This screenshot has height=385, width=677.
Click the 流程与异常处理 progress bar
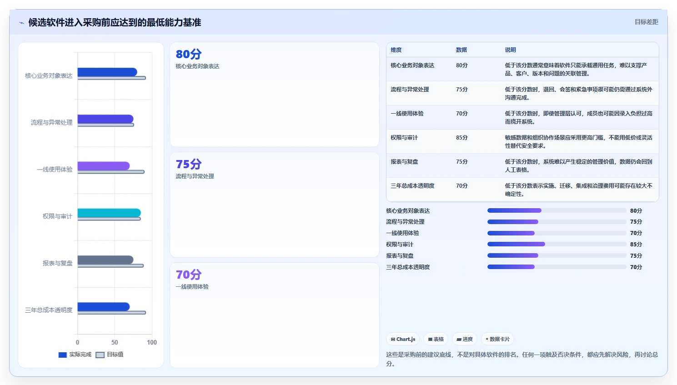[557, 222]
